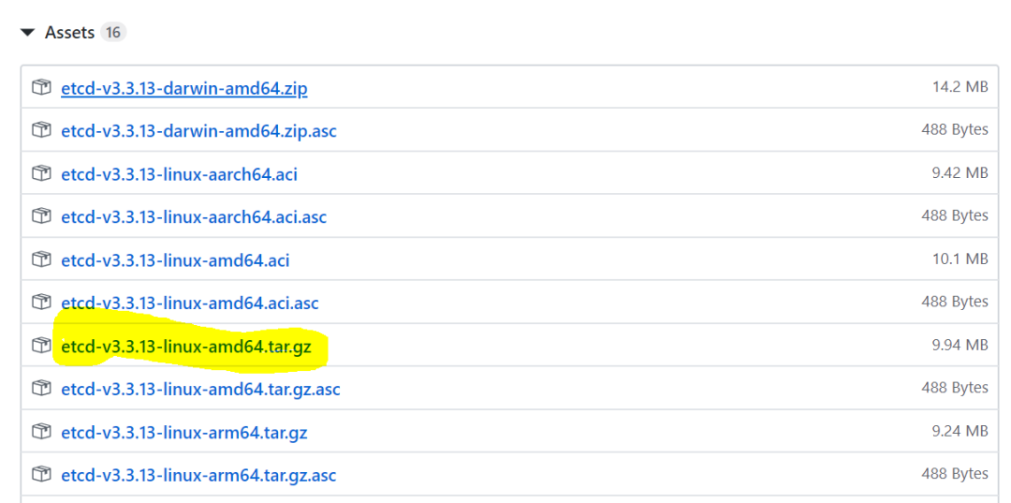
Task: Click the 14.2 MB file size
Action: [x=960, y=87]
